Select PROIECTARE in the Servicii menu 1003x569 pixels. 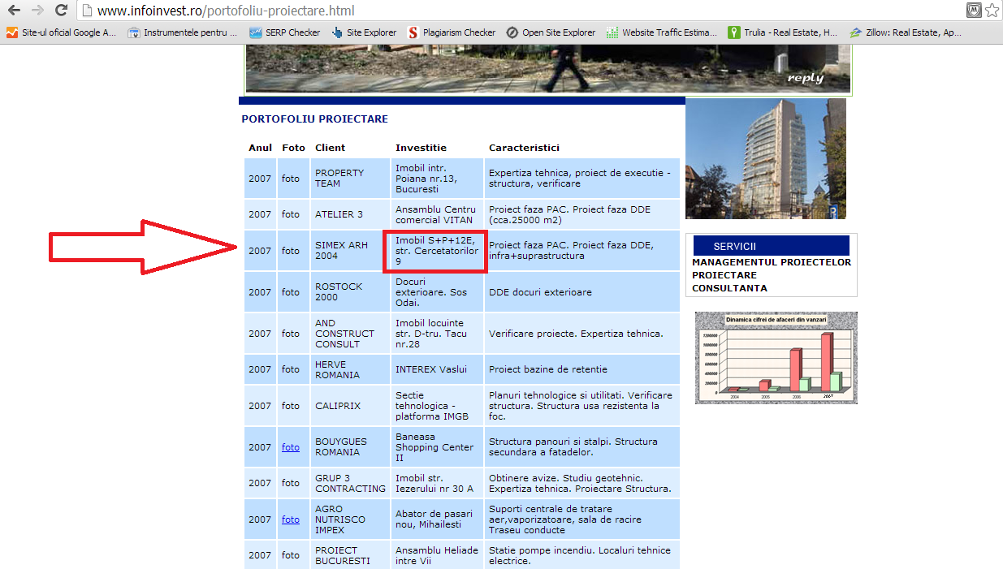724,275
